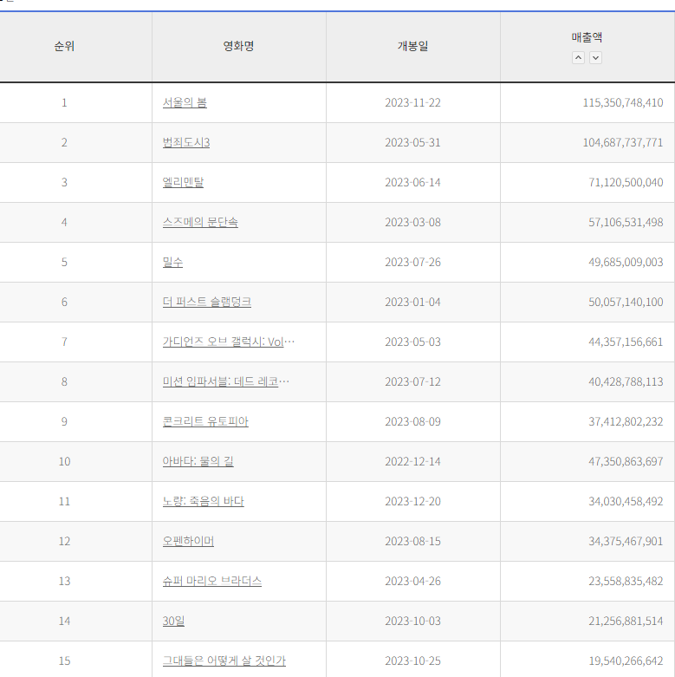675x677 pixels.
Task: Sort 매출액 column descending with down arrow
Action: (595, 58)
